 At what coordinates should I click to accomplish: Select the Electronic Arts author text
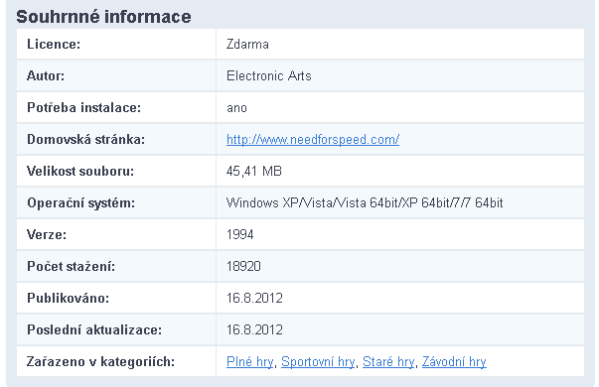pyautogui.click(x=269, y=76)
